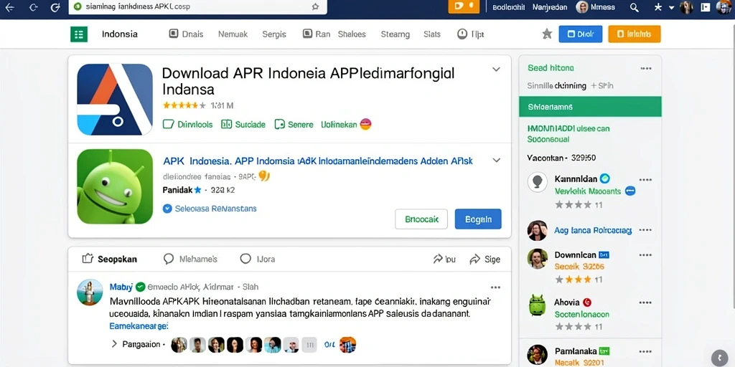Collapse the Download APR Indoneia card chevron

pos(496,70)
